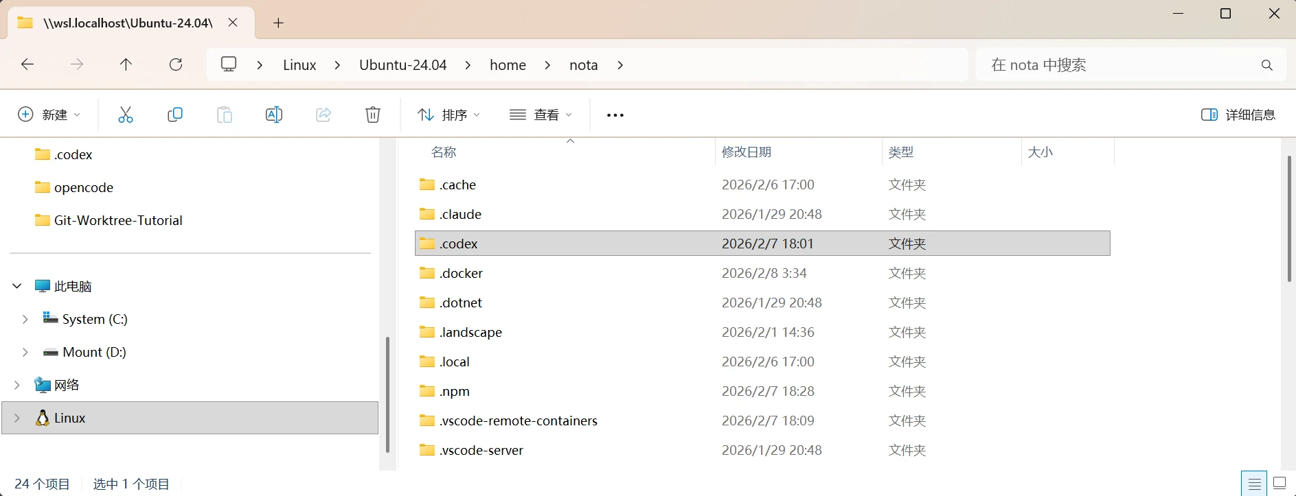Viewport: 1296px width, 496px height.
Task: Click the Delete trash can icon
Action: click(x=372, y=115)
